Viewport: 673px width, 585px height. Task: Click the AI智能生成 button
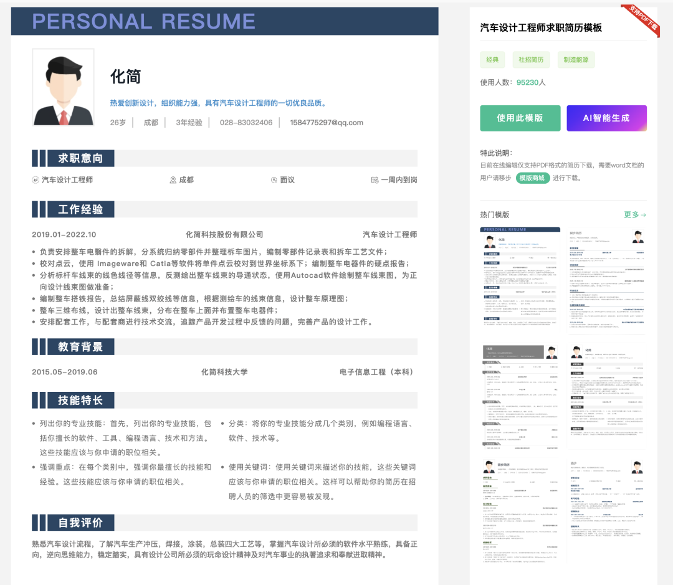point(606,118)
